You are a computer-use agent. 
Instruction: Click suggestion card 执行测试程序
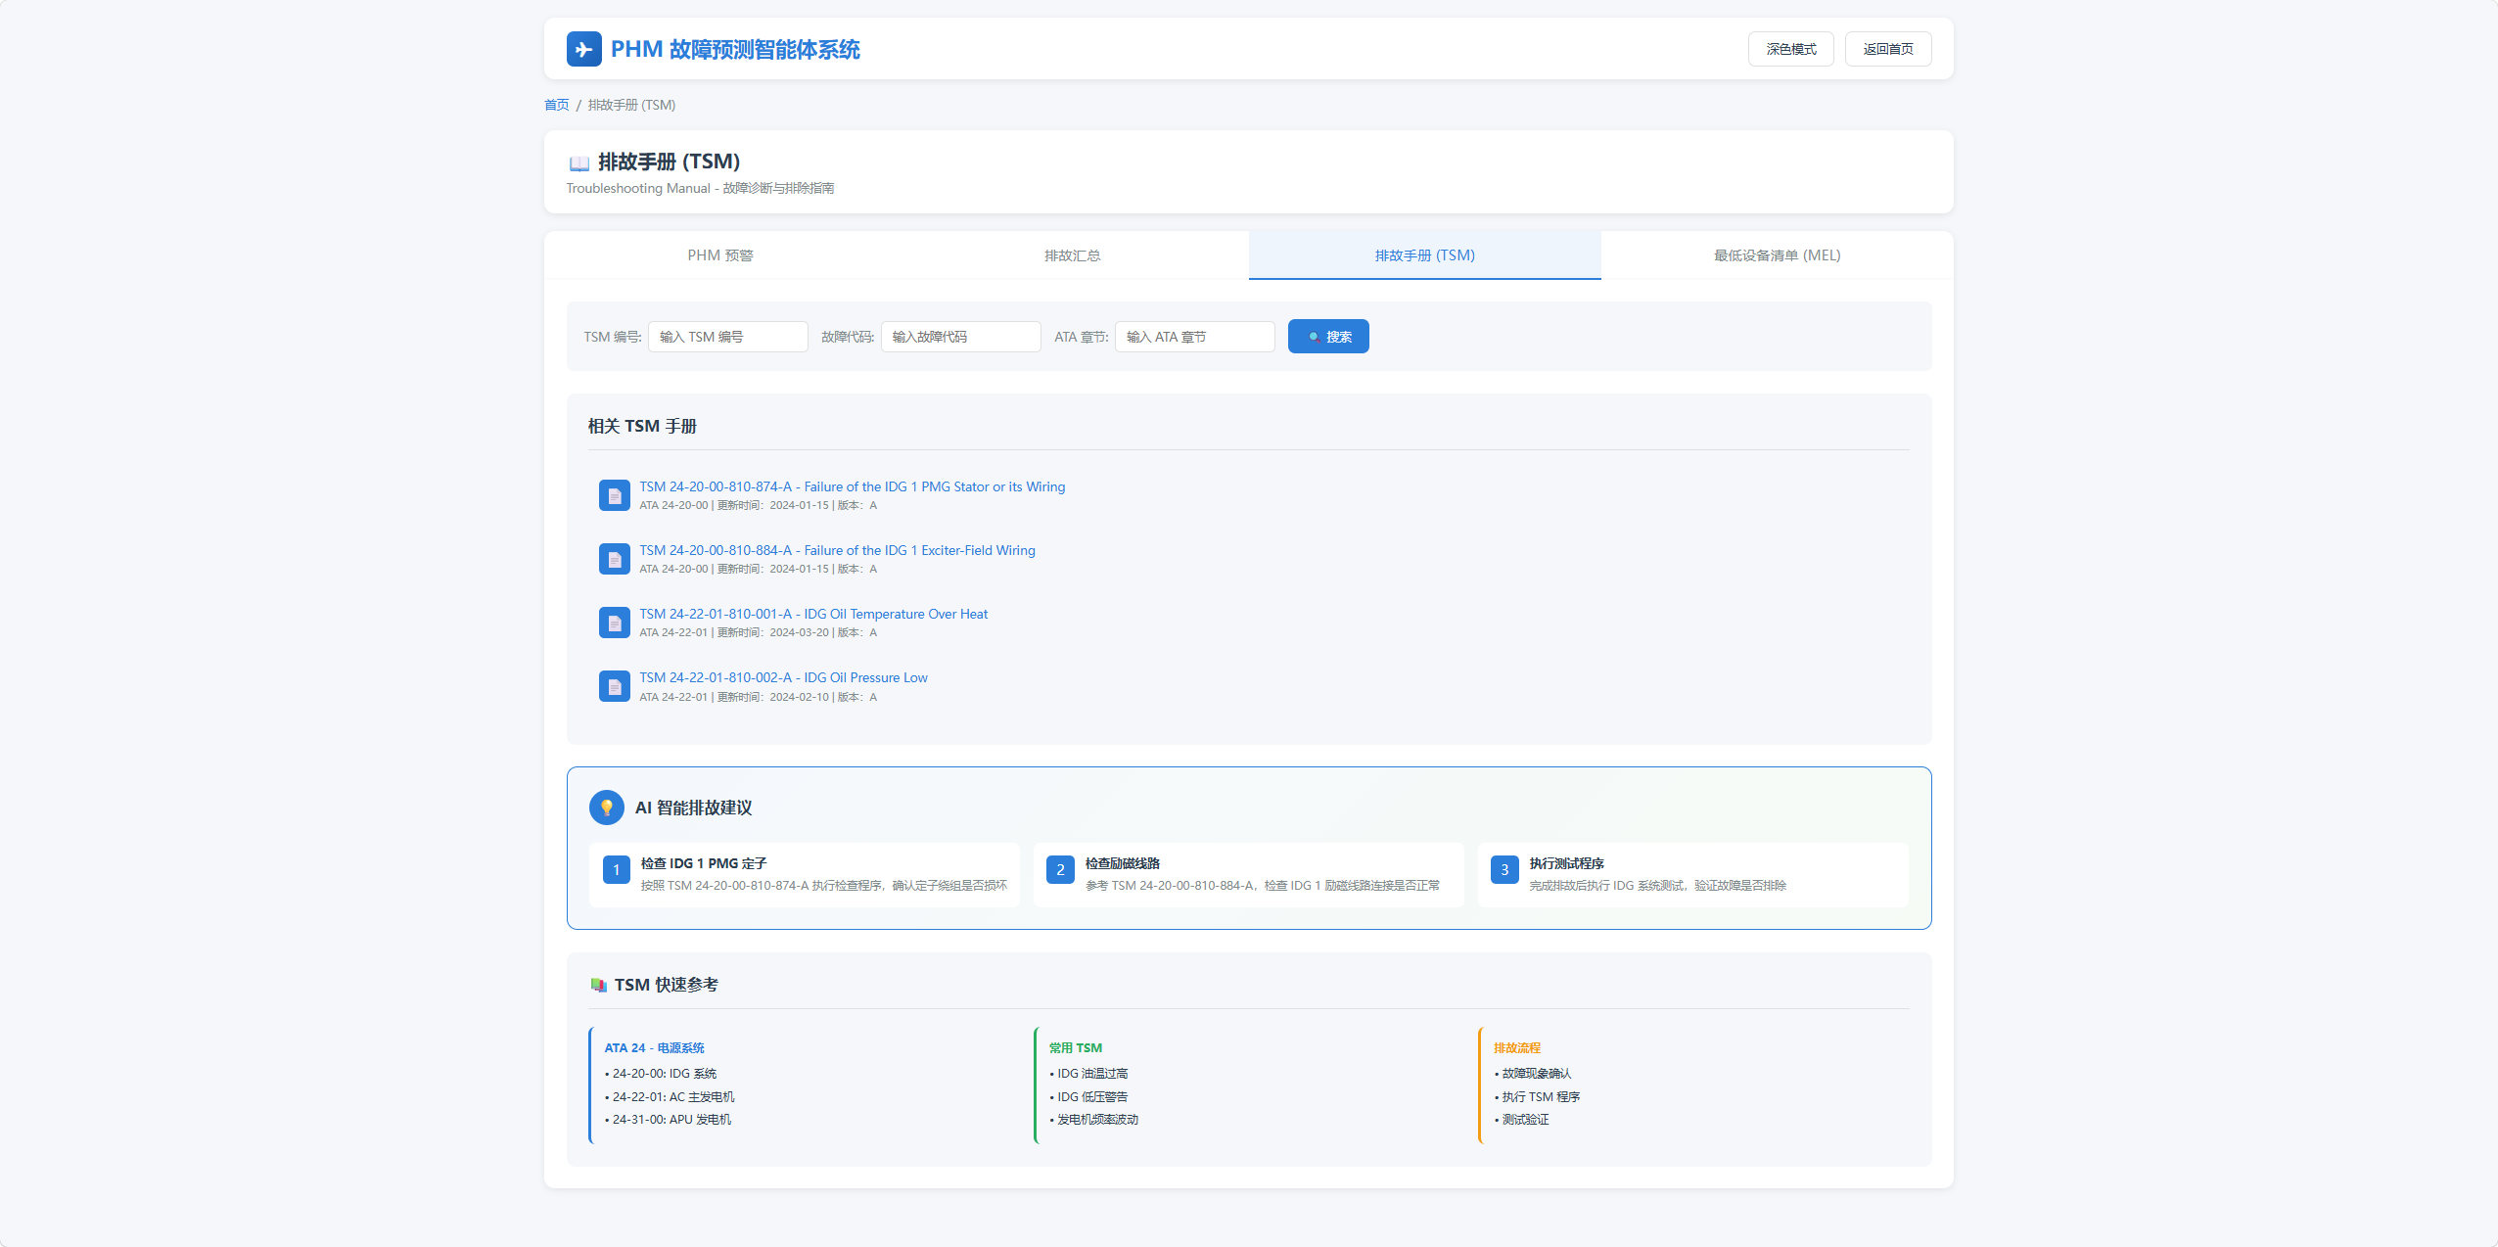click(x=1693, y=874)
